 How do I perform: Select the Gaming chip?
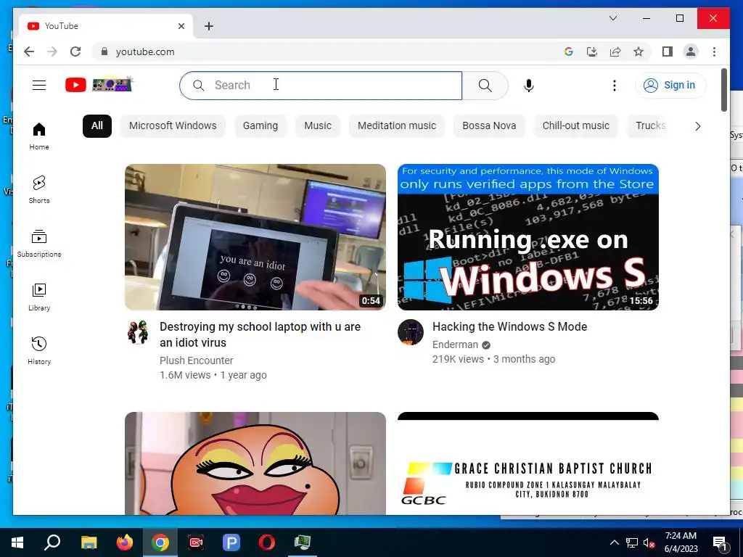(260, 126)
